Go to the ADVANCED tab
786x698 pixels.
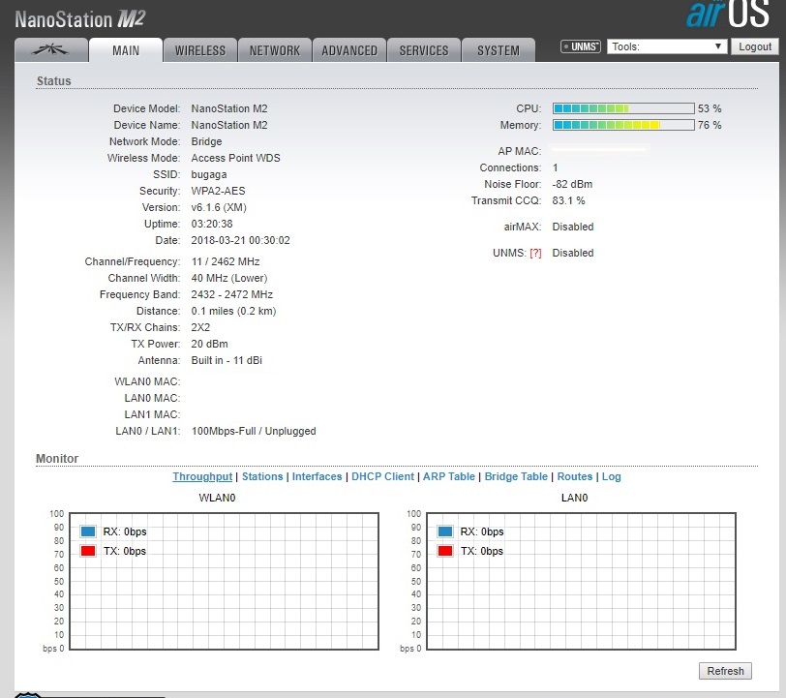(x=349, y=50)
